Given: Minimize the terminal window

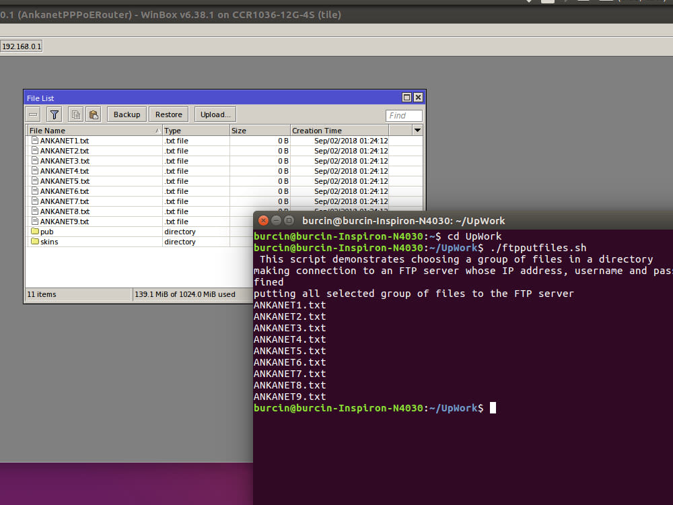Looking at the screenshot, I should pyautogui.click(x=276, y=221).
